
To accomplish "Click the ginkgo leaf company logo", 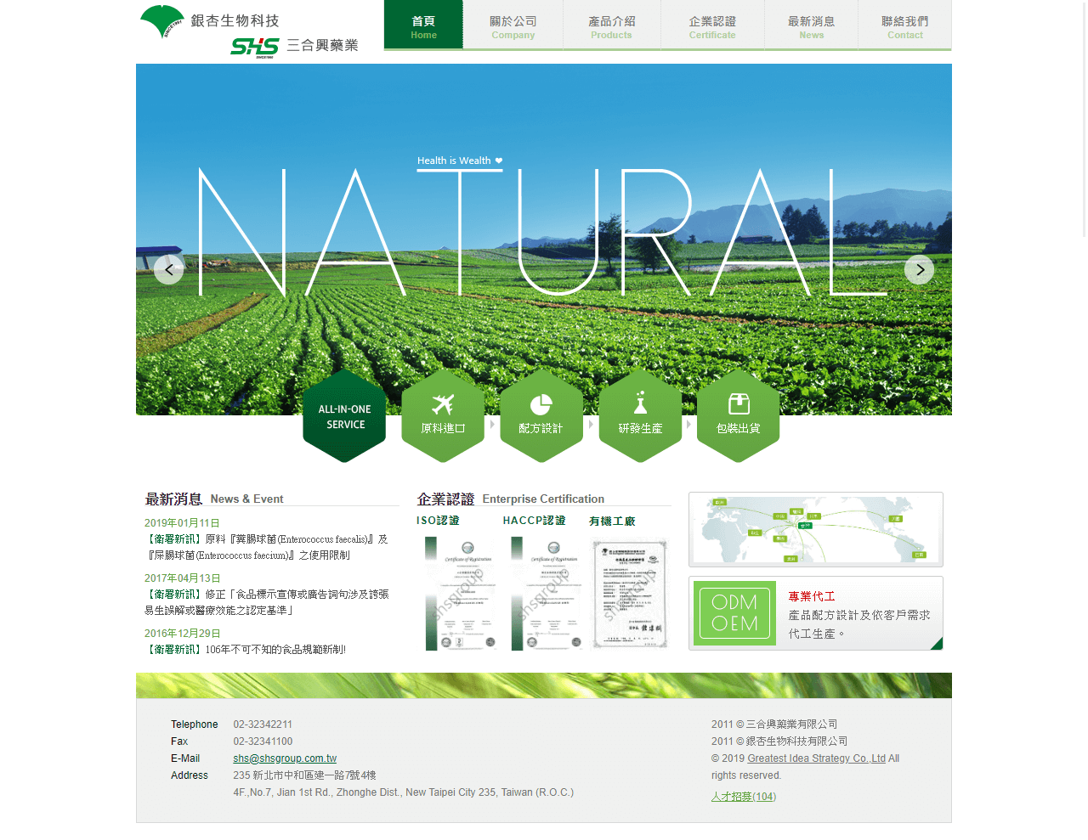I will point(162,21).
